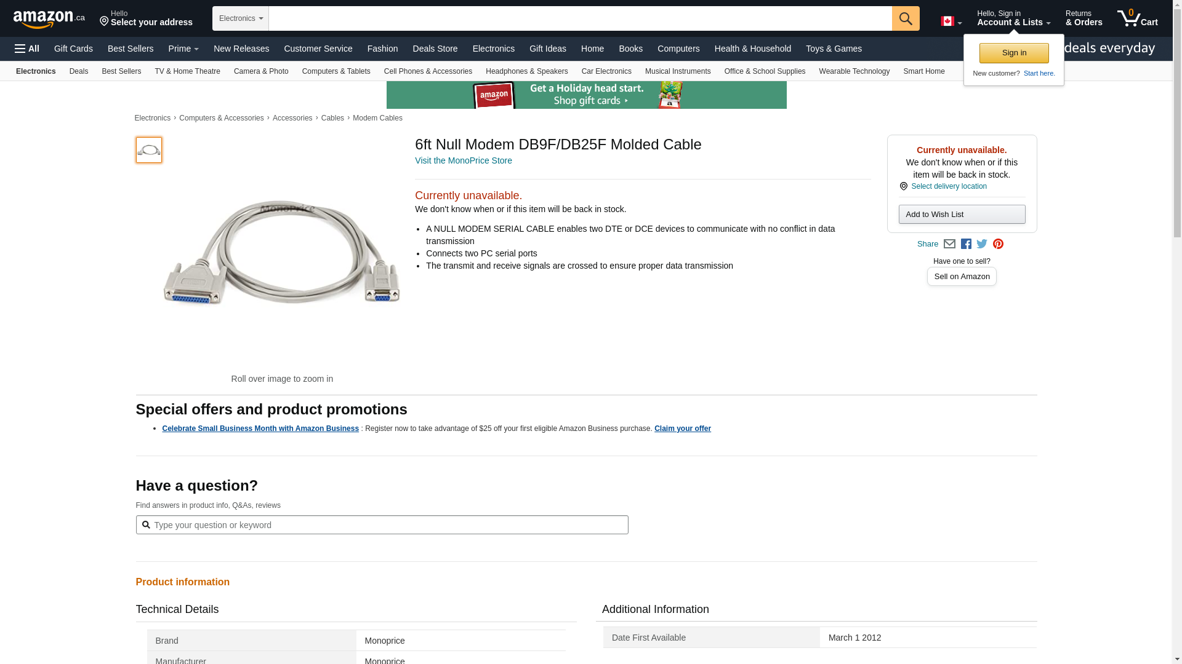Open Account & Lists menu
Image resolution: width=1182 pixels, height=664 pixels.
click(x=1013, y=18)
